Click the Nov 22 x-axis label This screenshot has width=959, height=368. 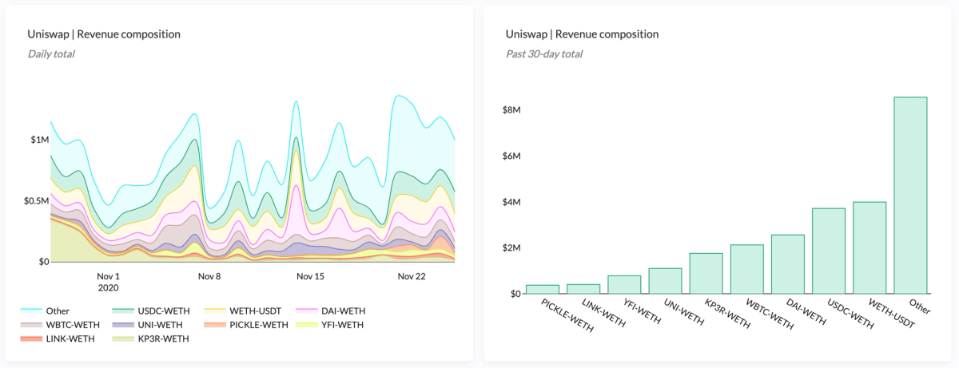412,276
